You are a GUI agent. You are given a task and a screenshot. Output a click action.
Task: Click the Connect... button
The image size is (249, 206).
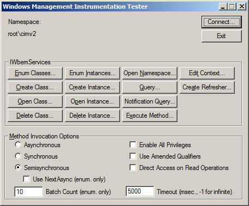(x=222, y=22)
